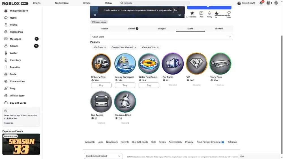Open Avatar in the sidebar
Viewport: 283px width, 159px height.
pos(14,53)
